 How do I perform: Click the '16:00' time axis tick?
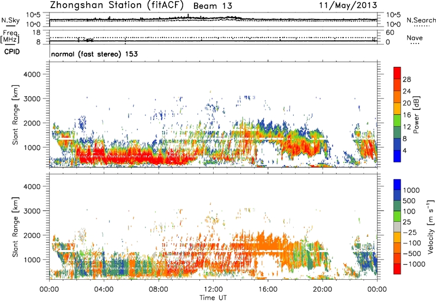coord(268,290)
